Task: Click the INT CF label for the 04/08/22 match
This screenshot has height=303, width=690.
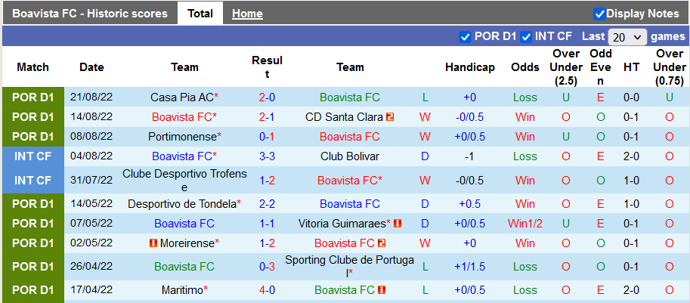Action: (33, 156)
